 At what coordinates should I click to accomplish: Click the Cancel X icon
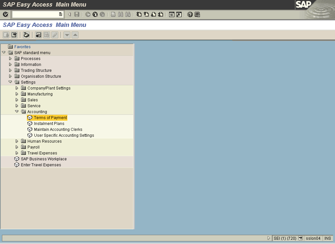pos(102,14)
